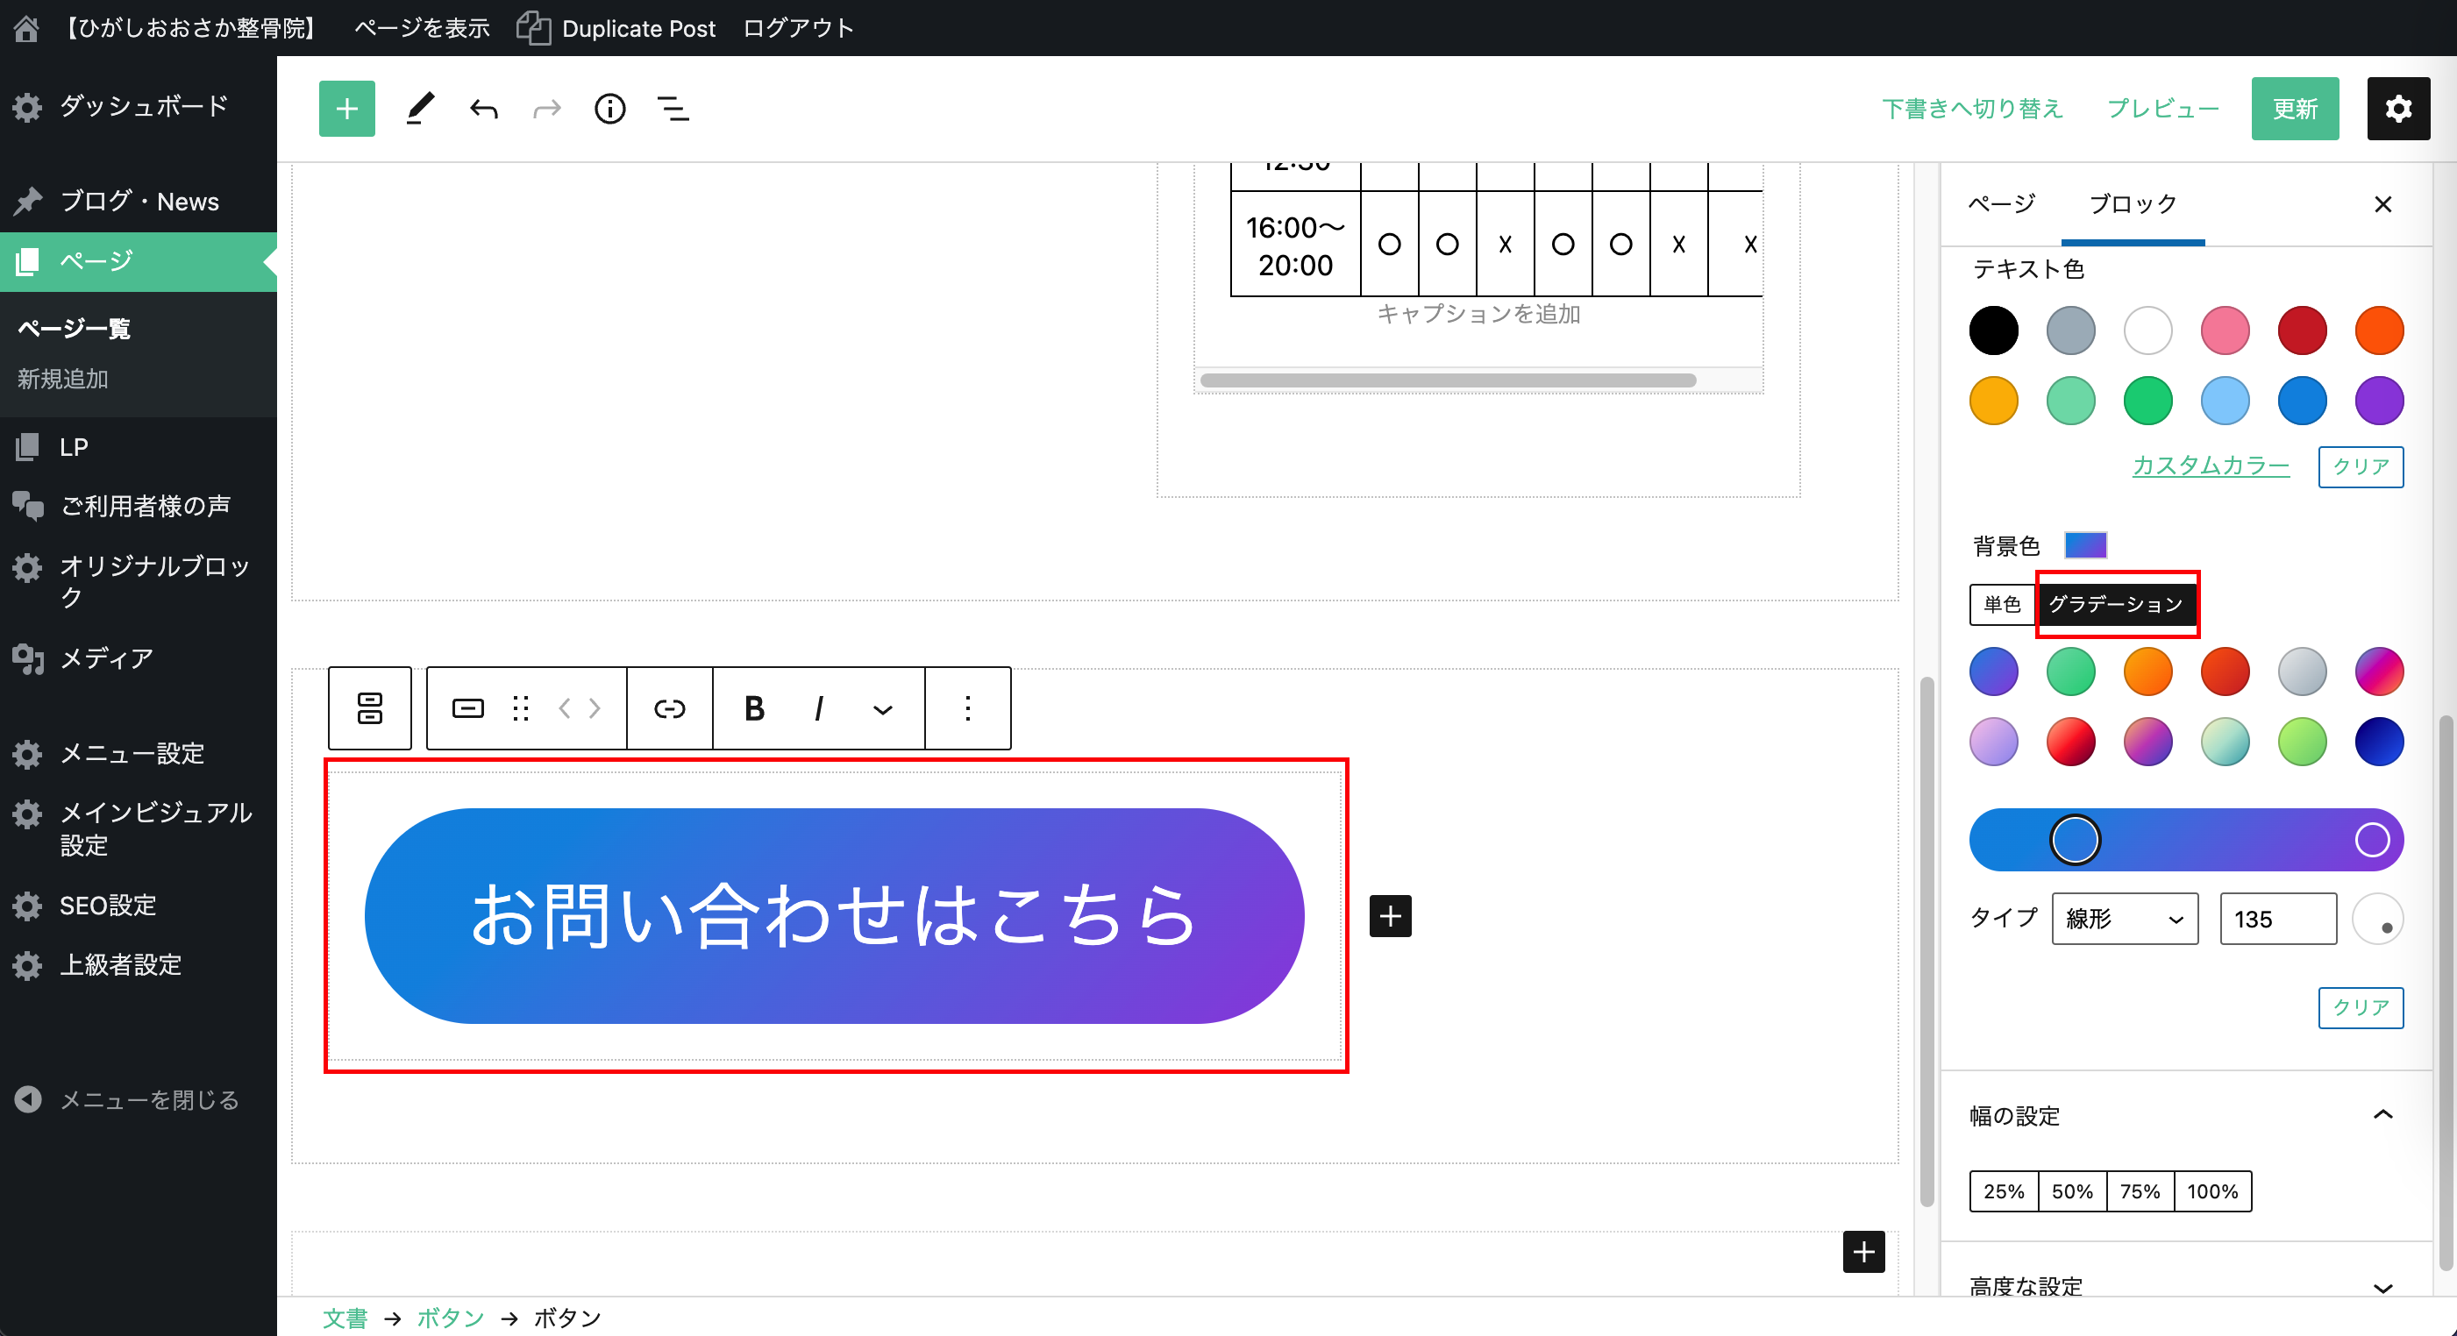The height and width of the screenshot is (1336, 2457).
Task: Click the link icon in block toolbar
Action: 670,708
